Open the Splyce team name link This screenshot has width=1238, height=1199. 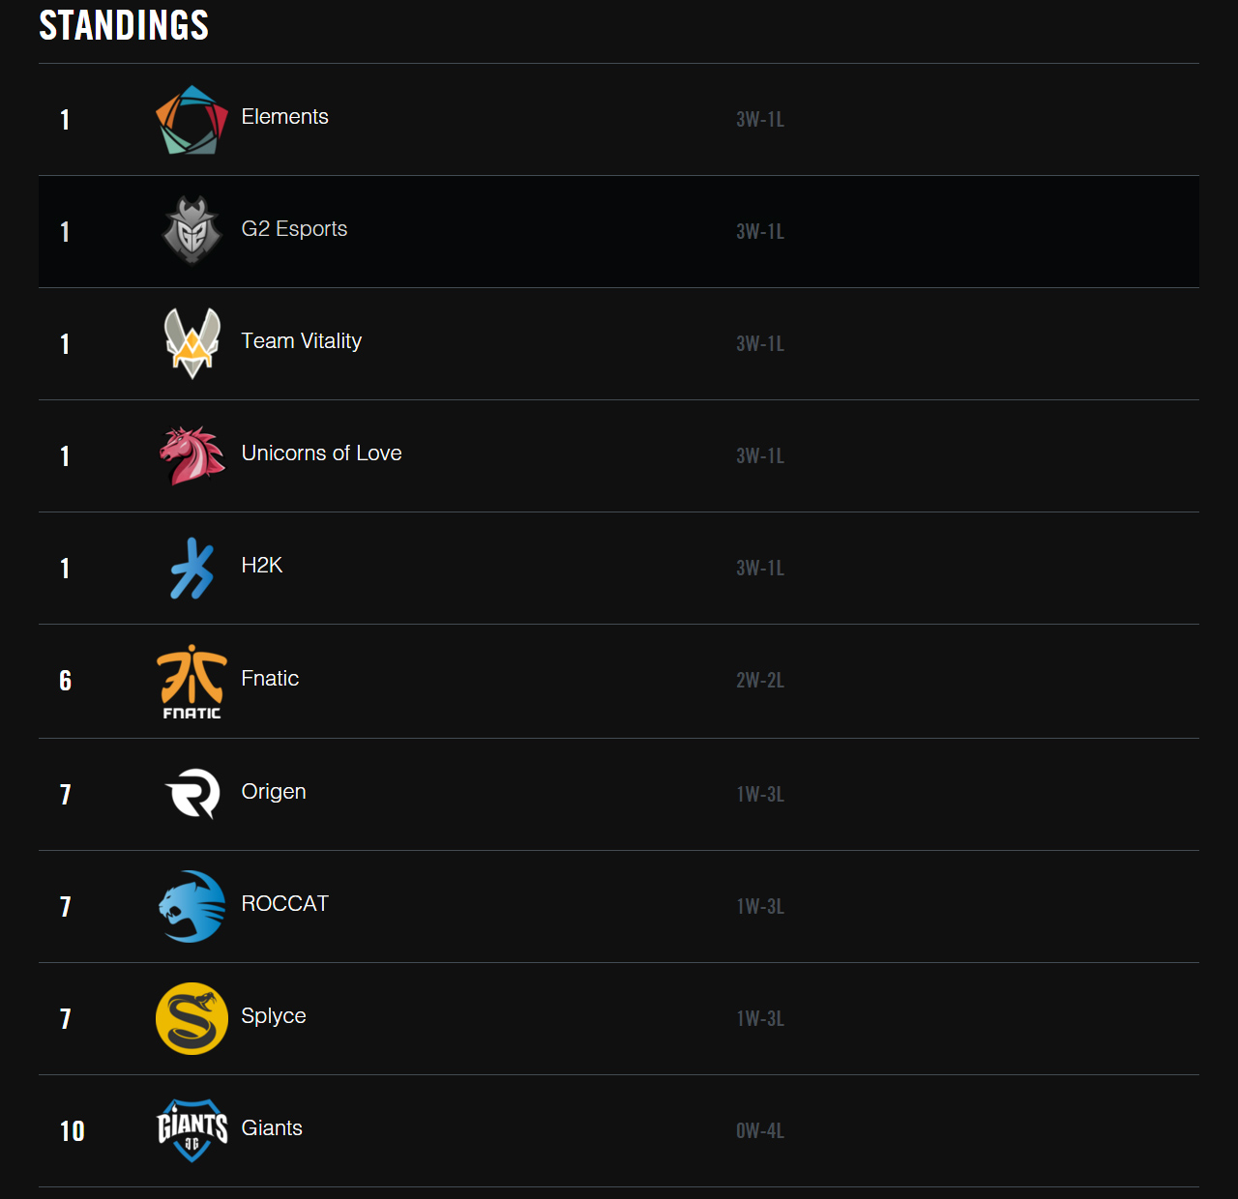273,1016
